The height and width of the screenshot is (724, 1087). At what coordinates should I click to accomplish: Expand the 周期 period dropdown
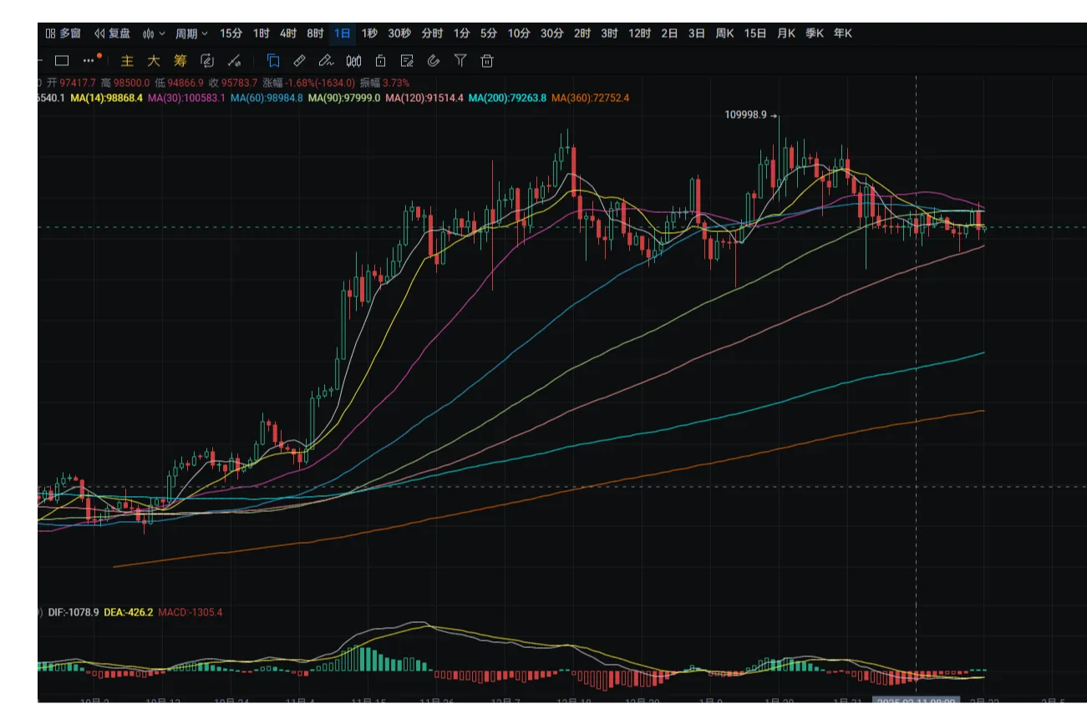pyautogui.click(x=191, y=33)
